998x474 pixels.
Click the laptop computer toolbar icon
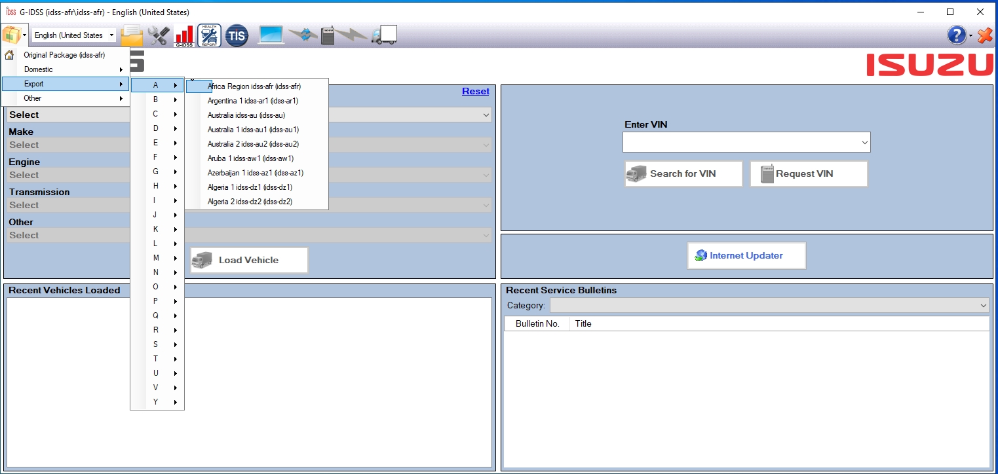[x=271, y=35]
